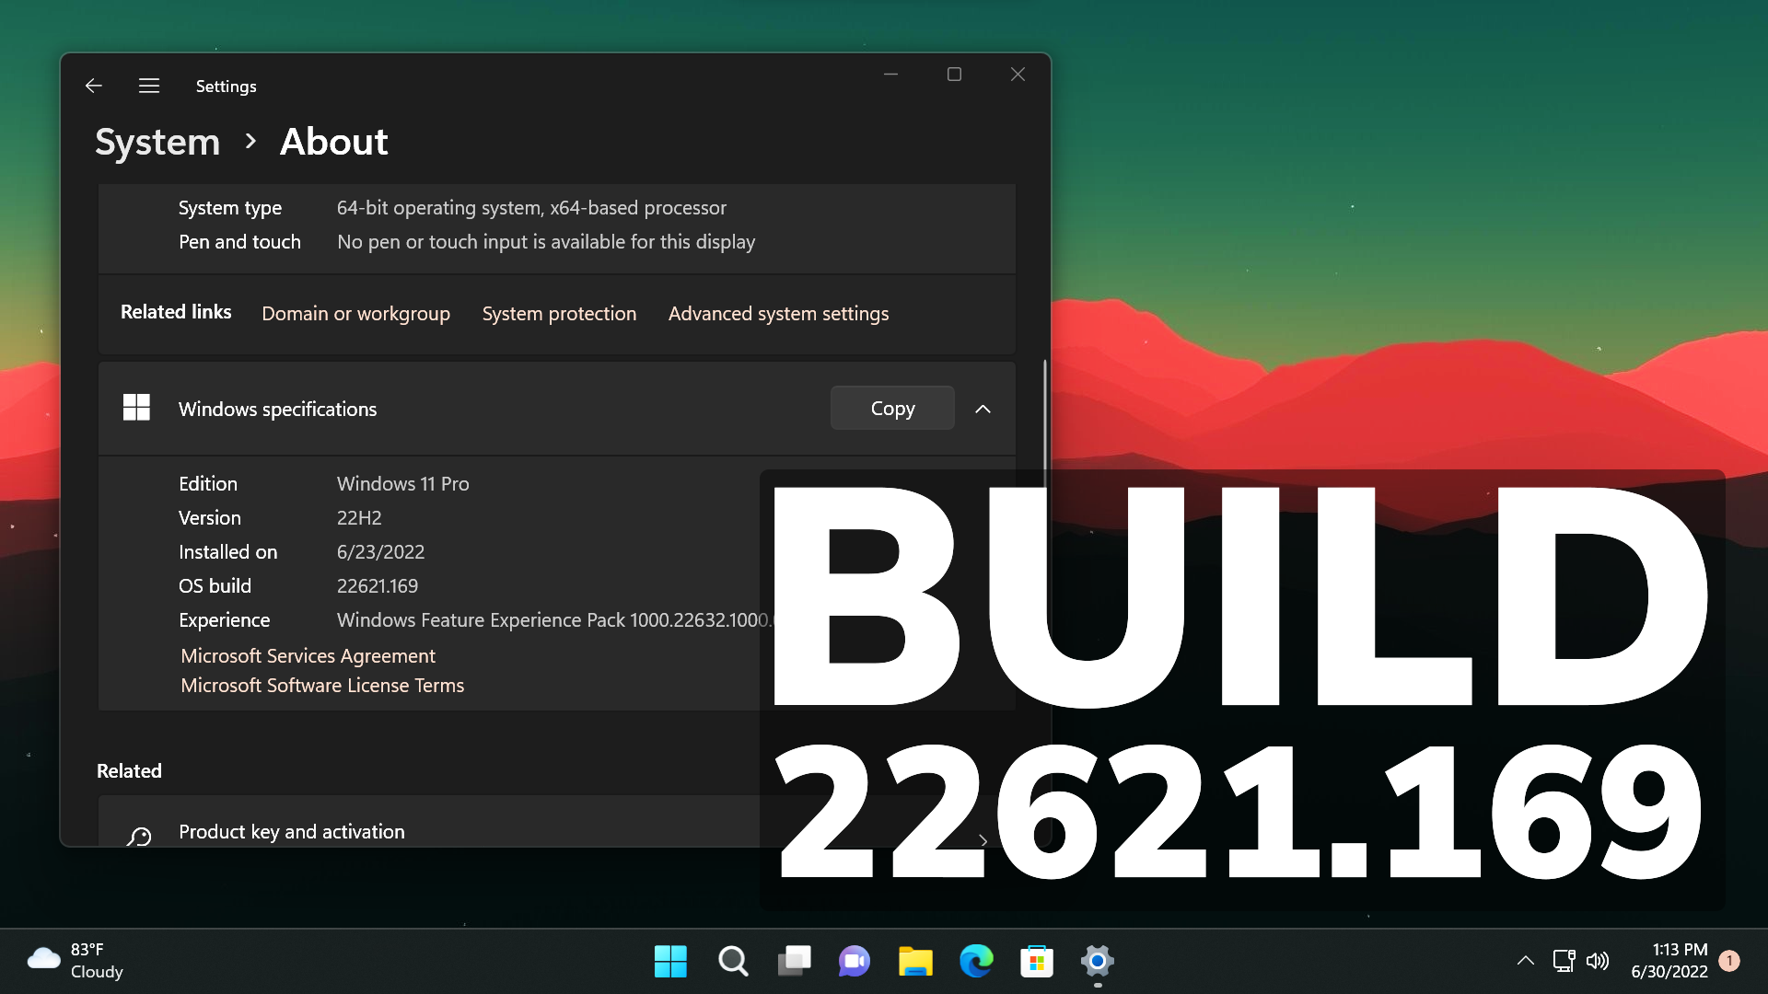Open the network icon in the tray
Screen dimensions: 1768x994
click(1564, 961)
